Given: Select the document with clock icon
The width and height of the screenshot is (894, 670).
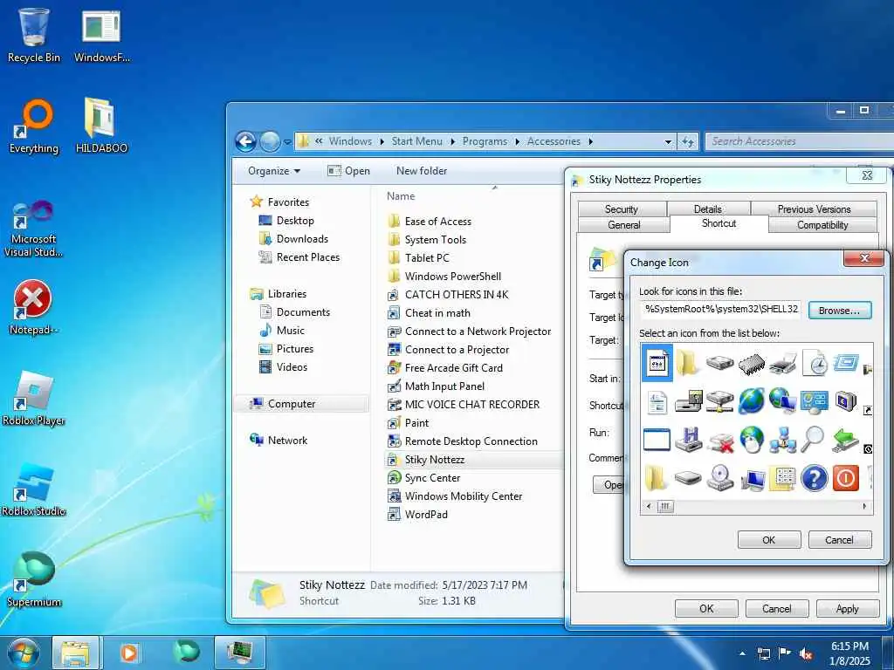Looking at the screenshot, I should [x=815, y=362].
